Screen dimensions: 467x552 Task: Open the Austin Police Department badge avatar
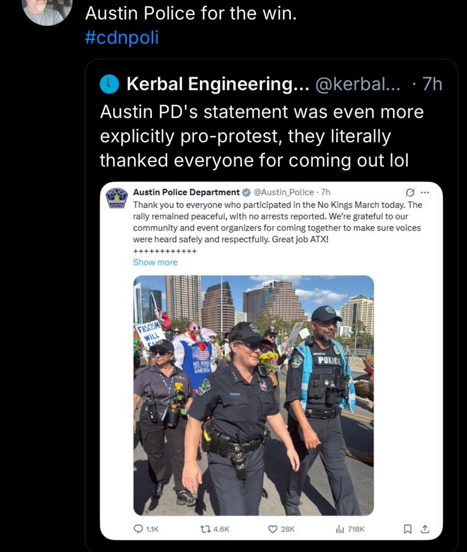tap(117, 198)
